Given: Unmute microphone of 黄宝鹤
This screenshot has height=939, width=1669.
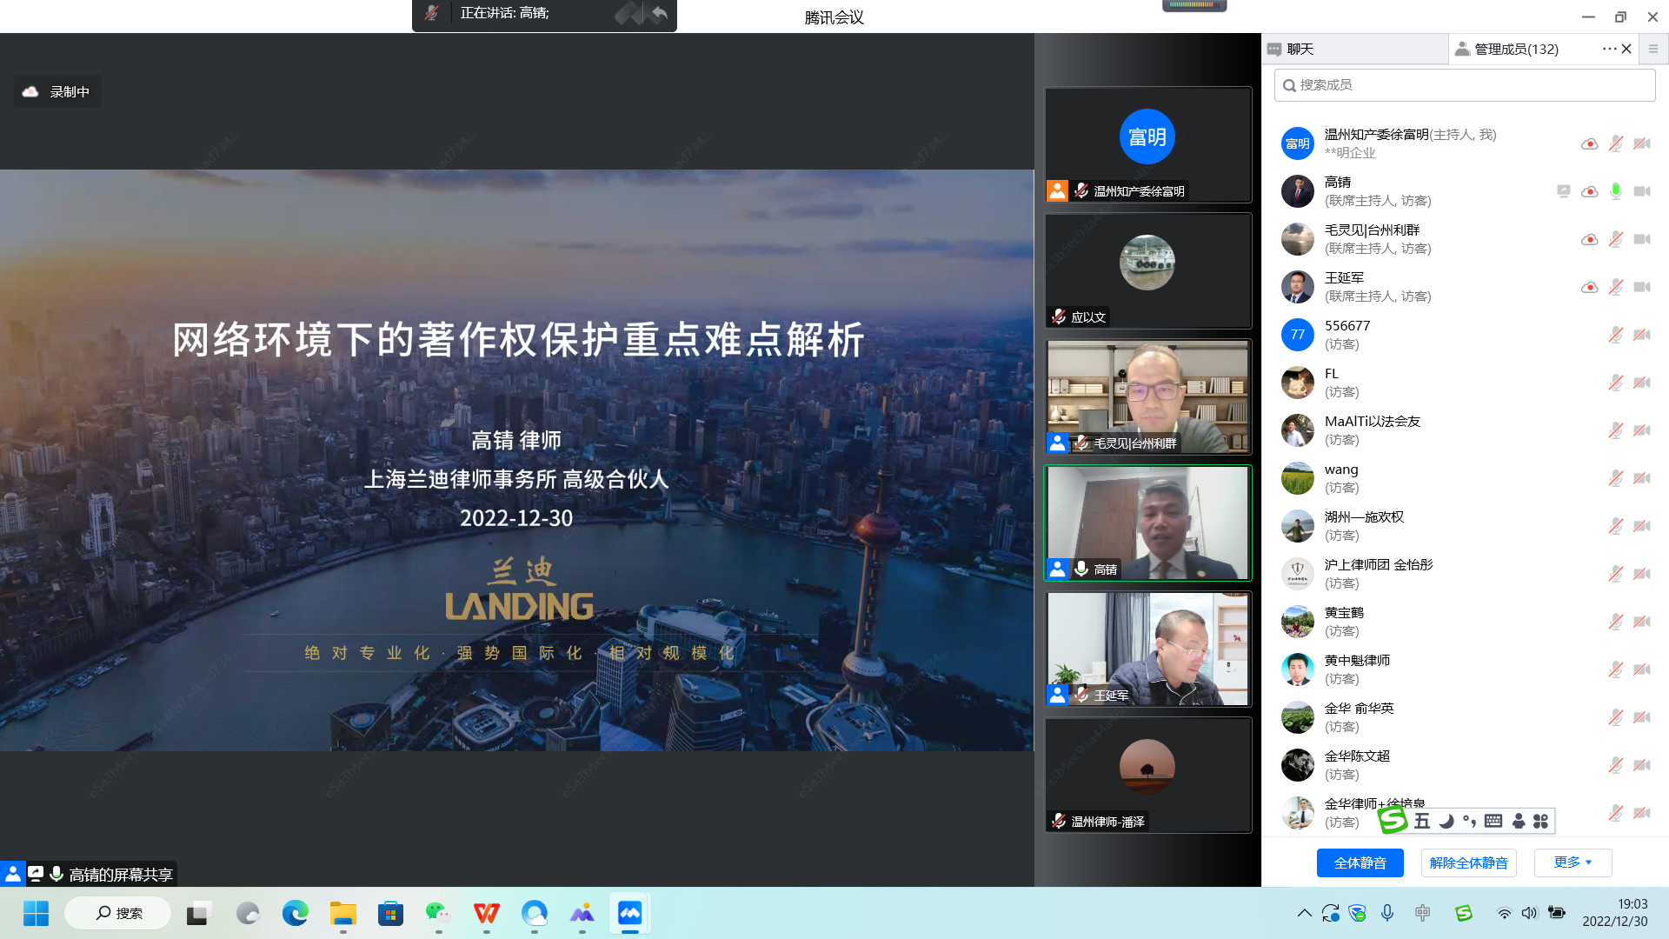Looking at the screenshot, I should [1615, 622].
